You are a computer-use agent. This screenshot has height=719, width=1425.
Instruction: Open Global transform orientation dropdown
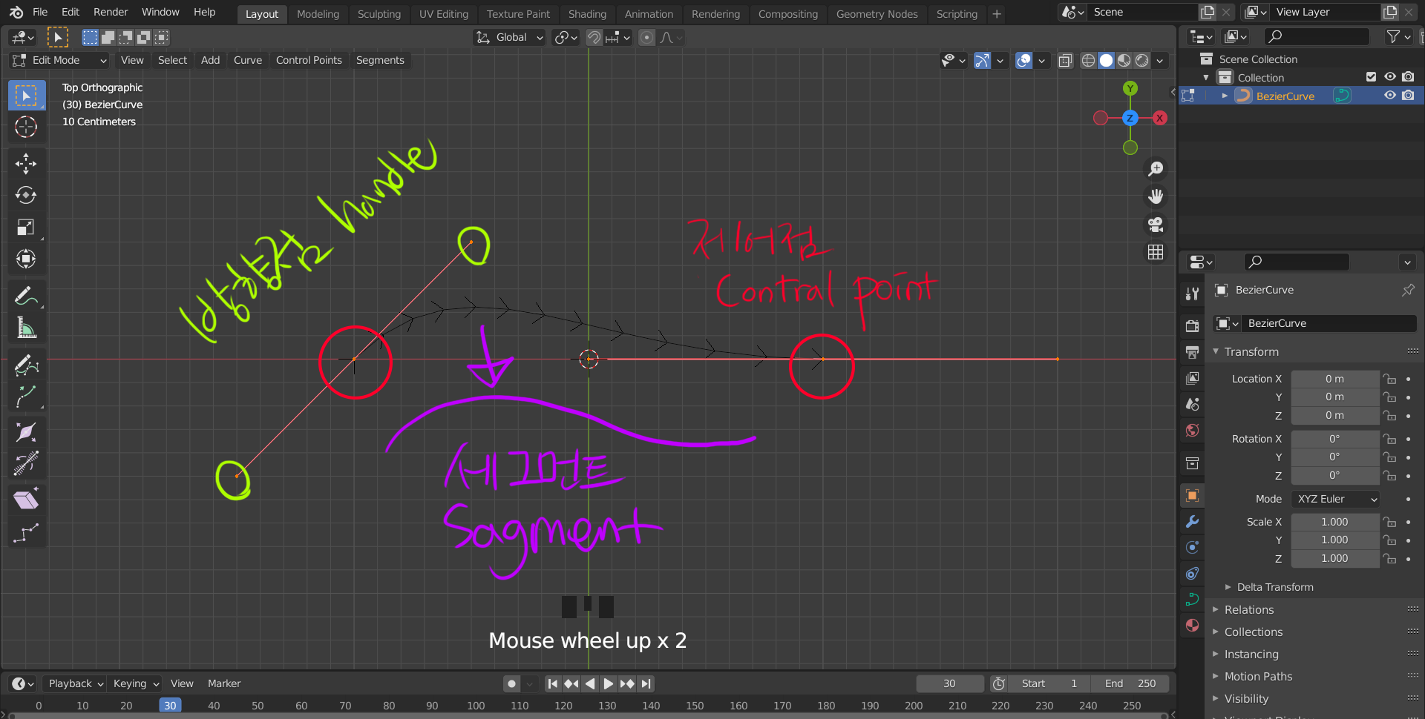[509, 37]
